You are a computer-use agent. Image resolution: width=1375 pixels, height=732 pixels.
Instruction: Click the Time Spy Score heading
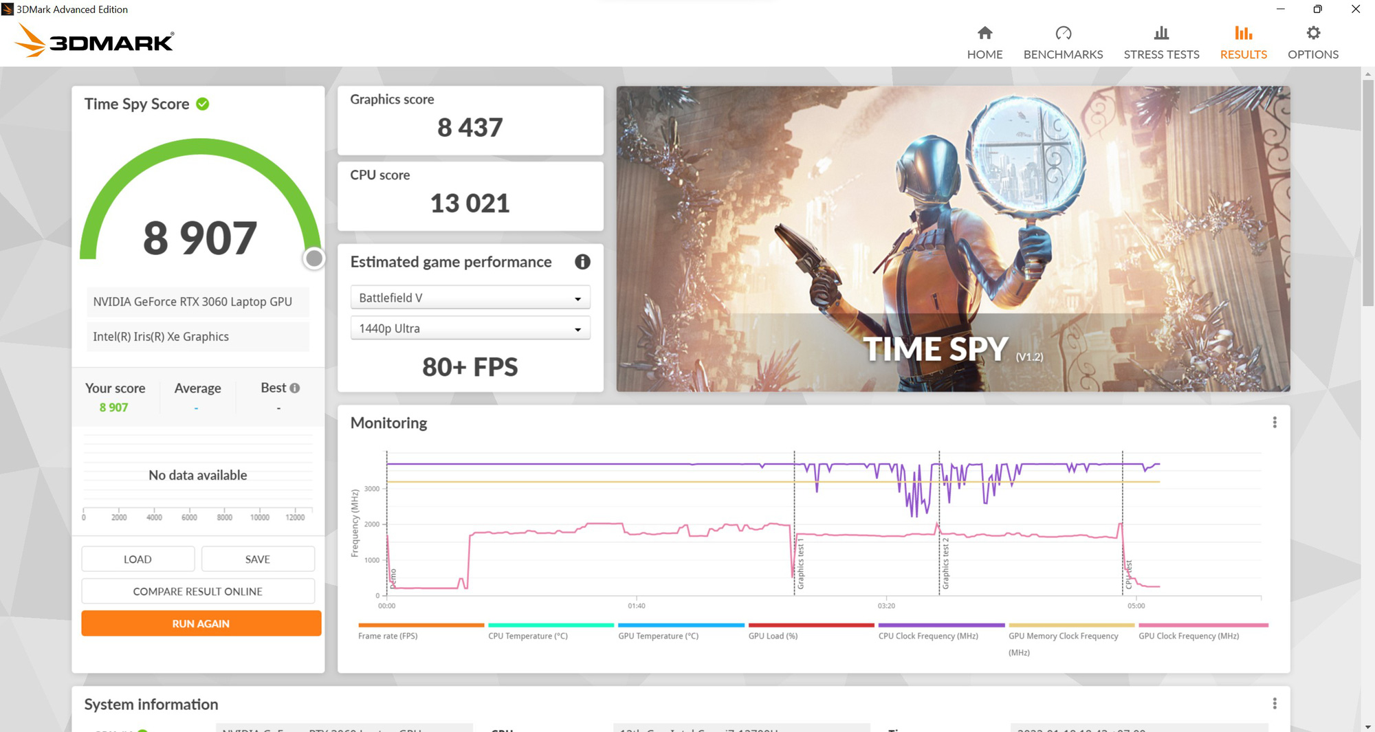tap(137, 104)
